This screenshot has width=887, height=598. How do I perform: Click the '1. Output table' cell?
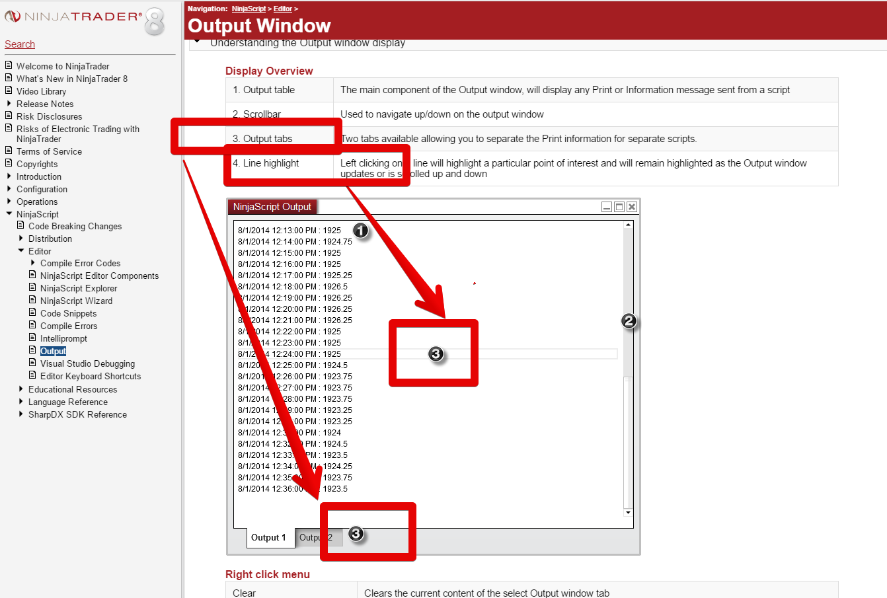(x=280, y=90)
